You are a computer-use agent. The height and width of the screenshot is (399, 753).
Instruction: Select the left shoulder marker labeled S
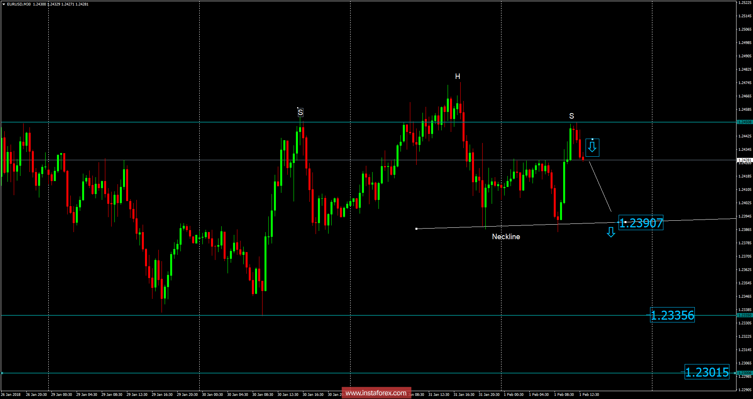click(x=301, y=113)
